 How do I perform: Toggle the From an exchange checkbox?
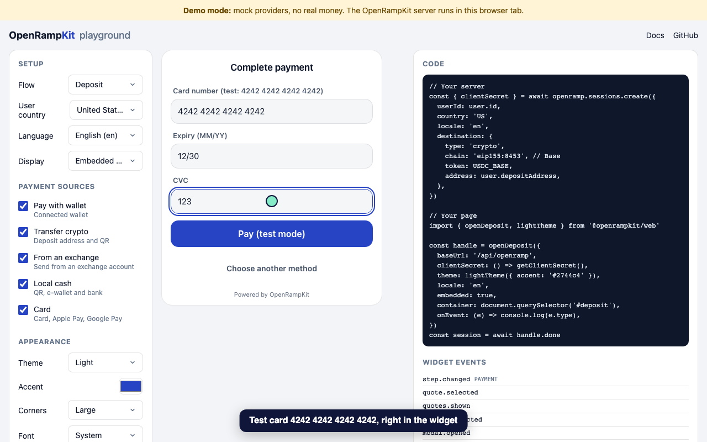point(23,258)
